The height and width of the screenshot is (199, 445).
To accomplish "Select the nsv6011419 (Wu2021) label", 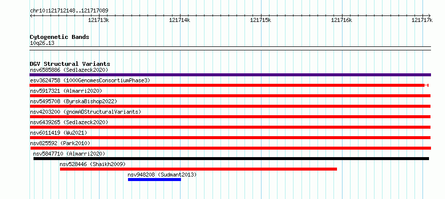I will (x=58, y=133).
